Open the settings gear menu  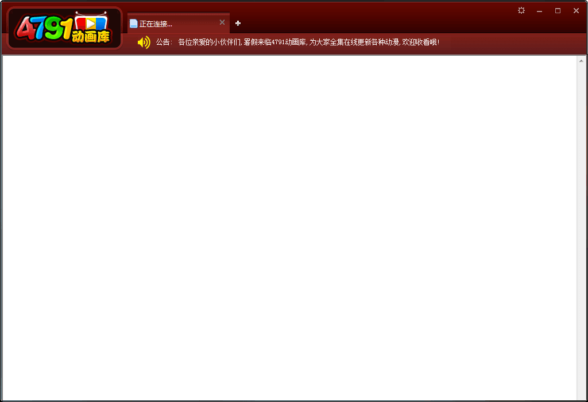coord(521,10)
